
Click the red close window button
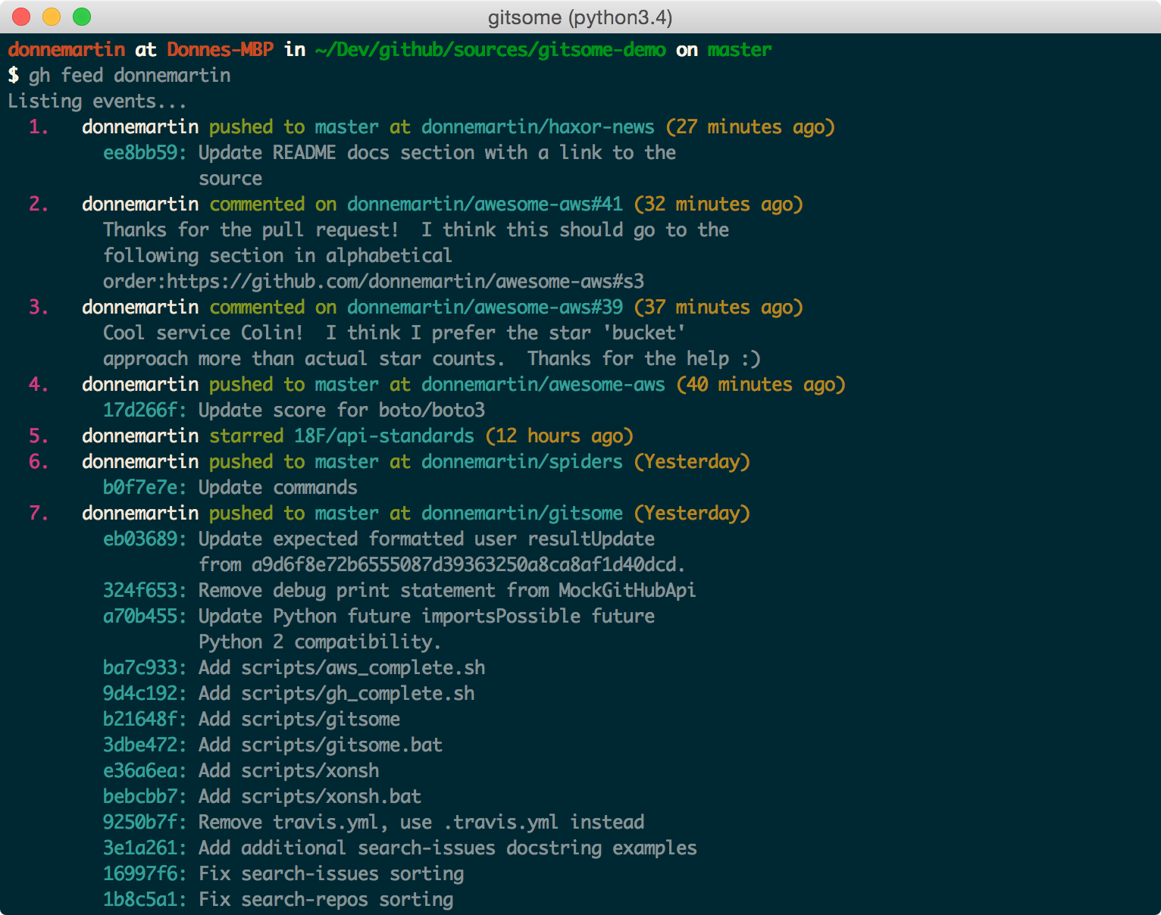point(21,17)
